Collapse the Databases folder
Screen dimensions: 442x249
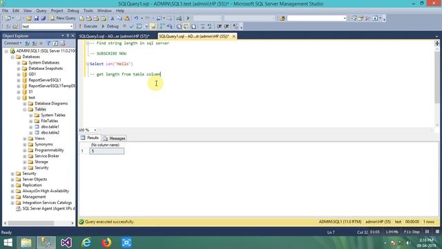(12, 57)
